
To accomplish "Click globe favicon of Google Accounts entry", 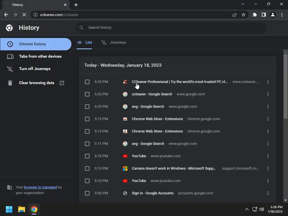I will click(125, 193).
